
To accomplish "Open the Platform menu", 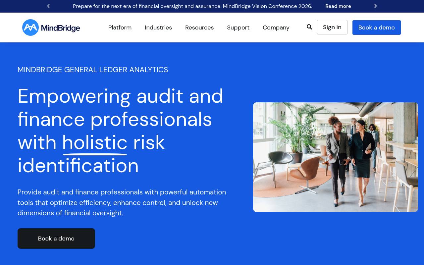I will point(120,27).
